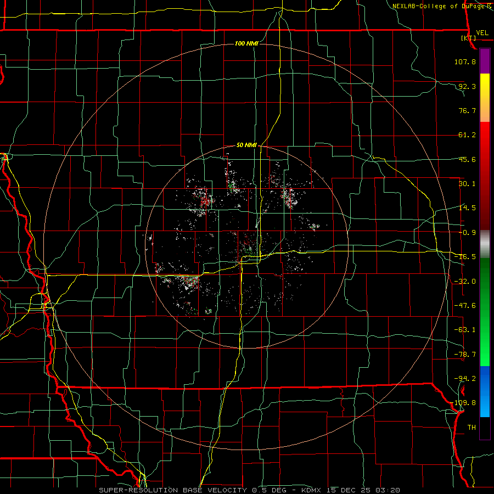Click the 30.1 velocity scale value
The height and width of the screenshot is (494, 494).
(467, 184)
